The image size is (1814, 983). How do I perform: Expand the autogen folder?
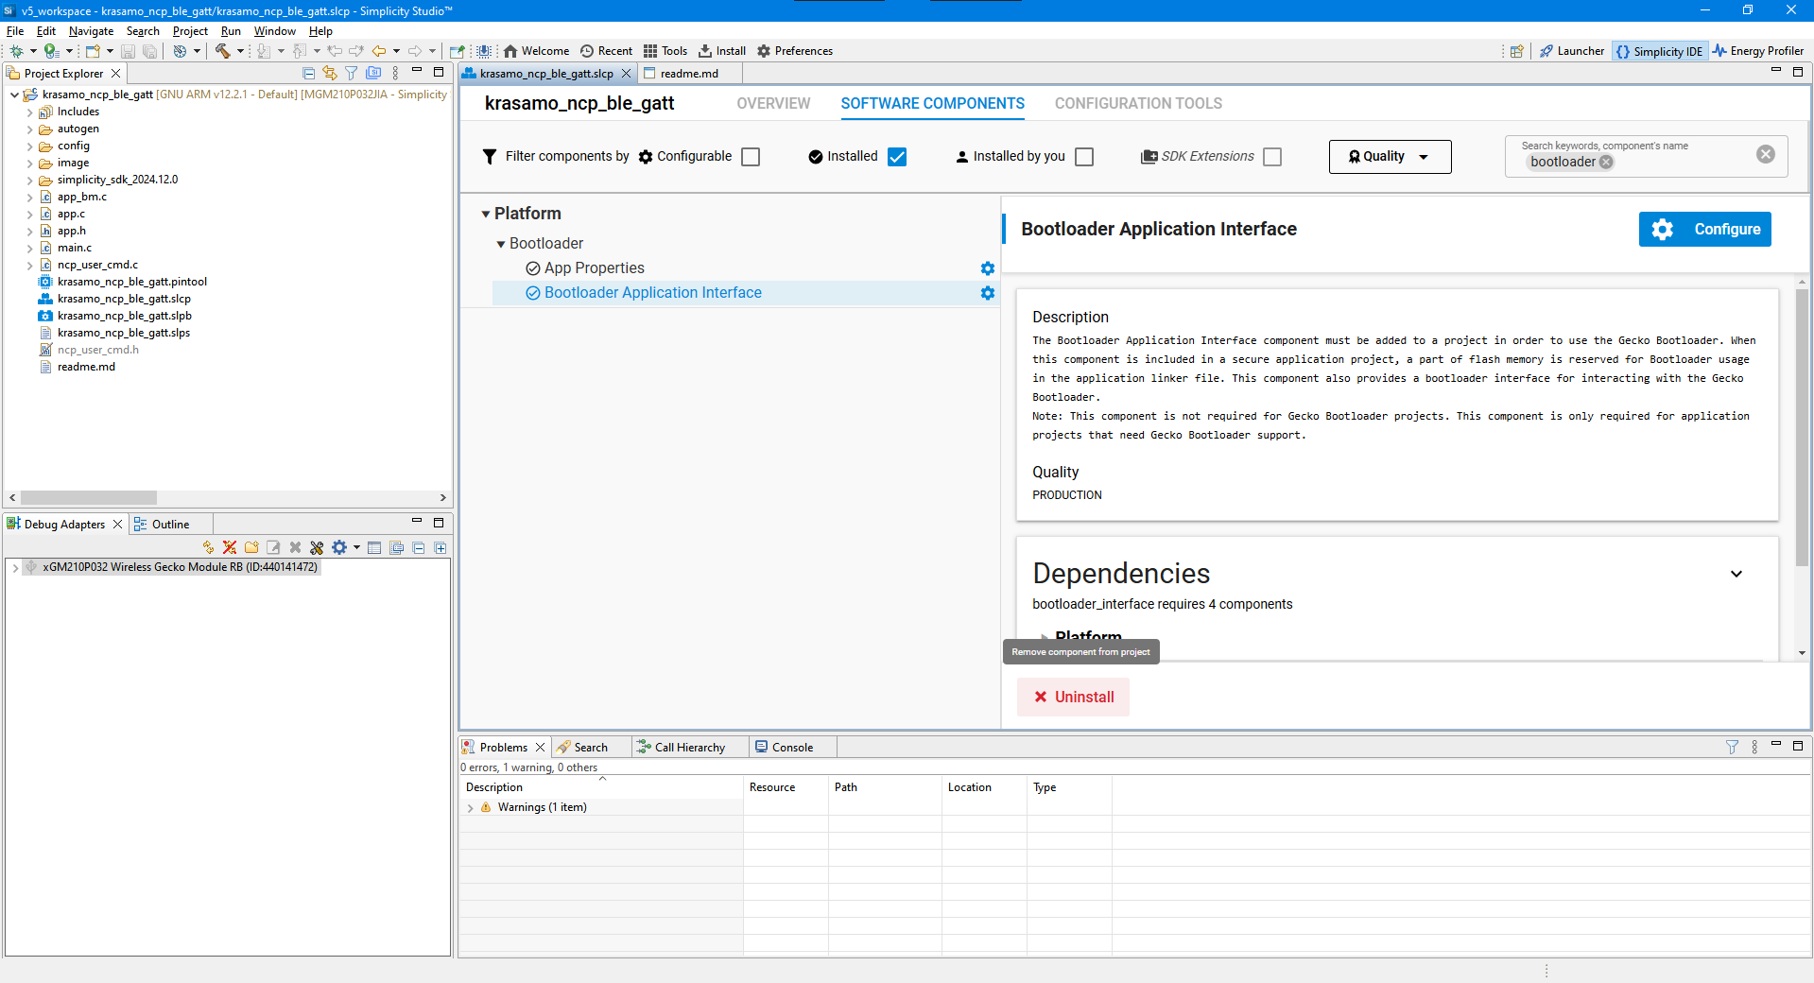(29, 129)
